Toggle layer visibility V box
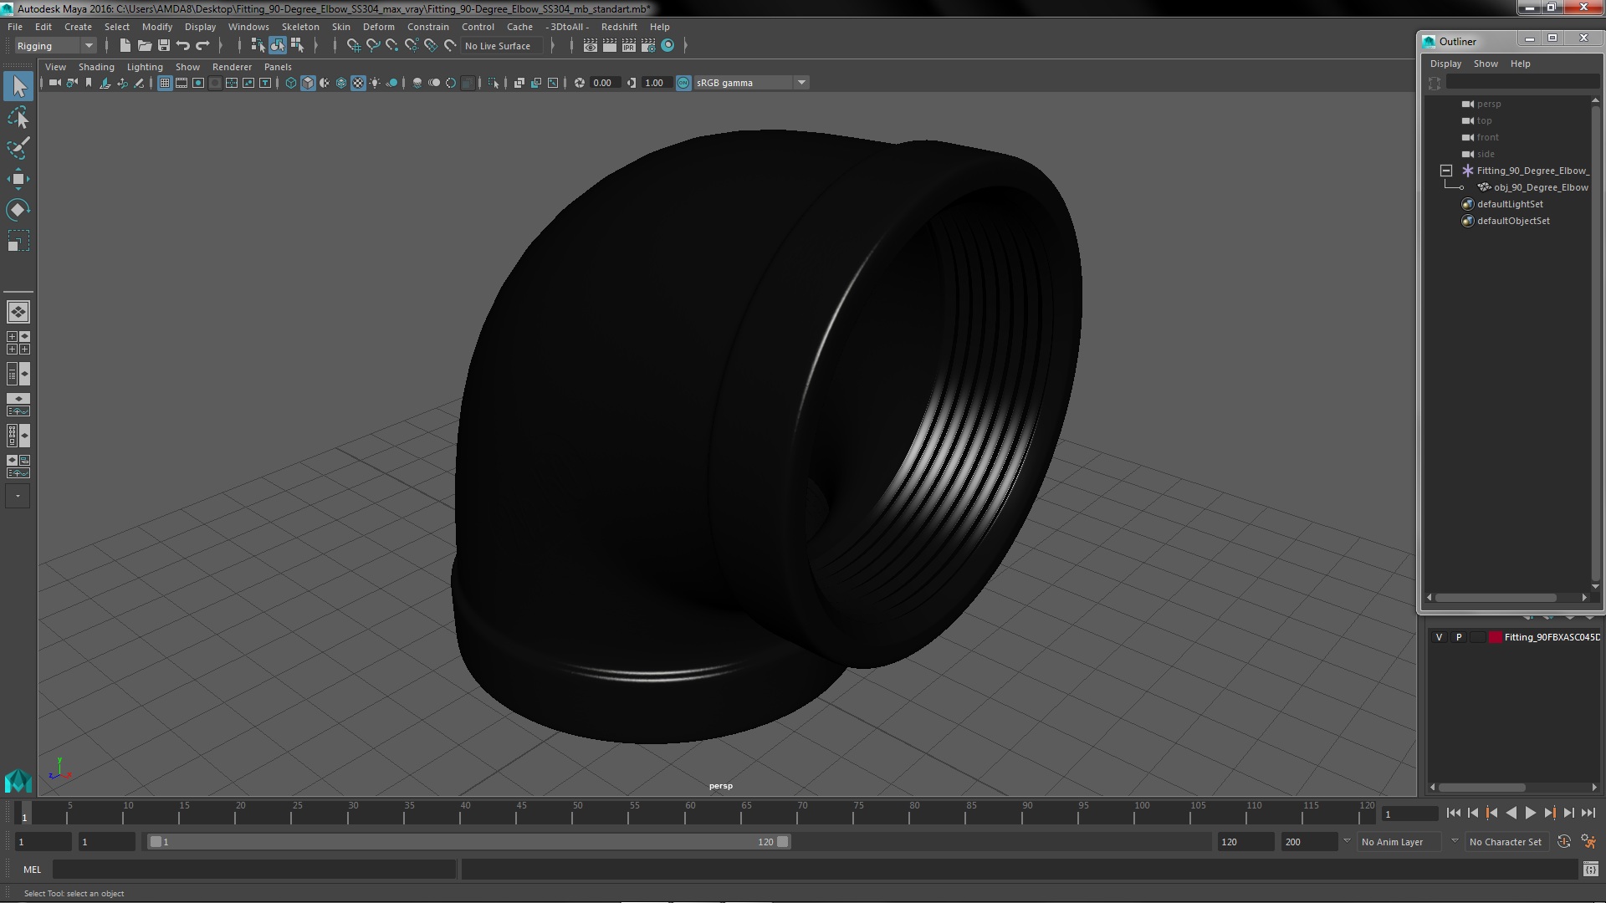1606x903 pixels. coord(1439,637)
